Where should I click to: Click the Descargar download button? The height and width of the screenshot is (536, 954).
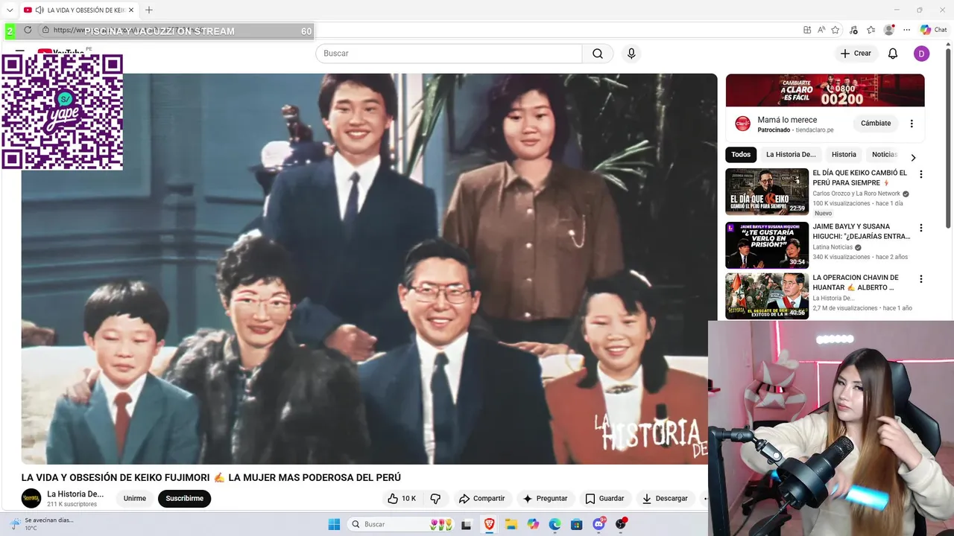click(665, 499)
